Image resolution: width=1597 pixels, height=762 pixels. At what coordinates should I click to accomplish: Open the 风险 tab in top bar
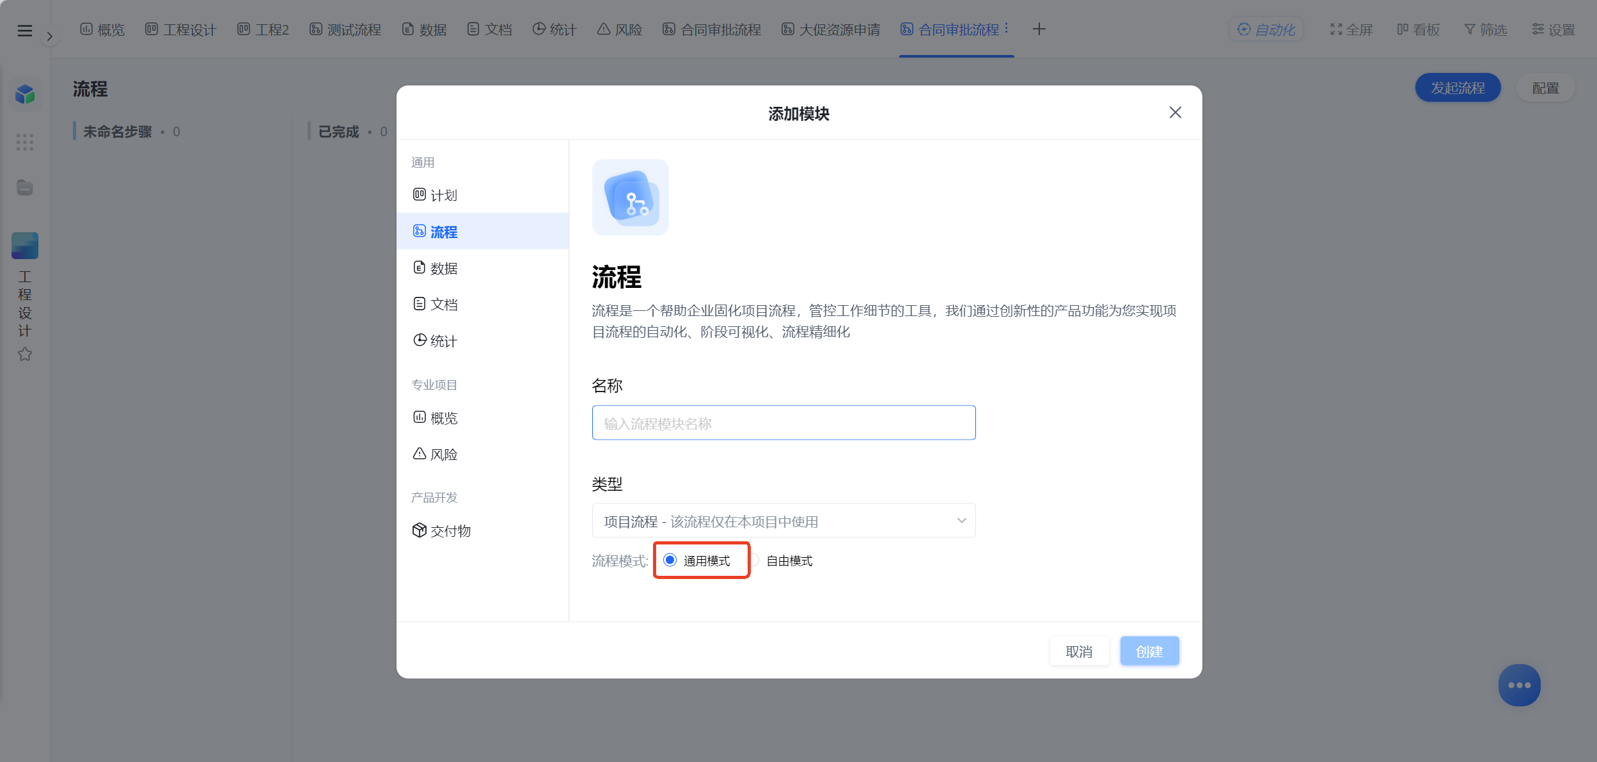click(620, 29)
